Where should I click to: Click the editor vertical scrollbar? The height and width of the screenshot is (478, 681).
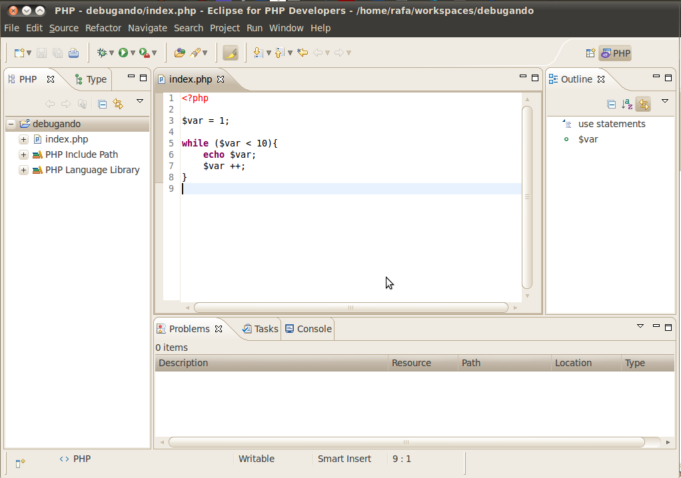(527, 197)
